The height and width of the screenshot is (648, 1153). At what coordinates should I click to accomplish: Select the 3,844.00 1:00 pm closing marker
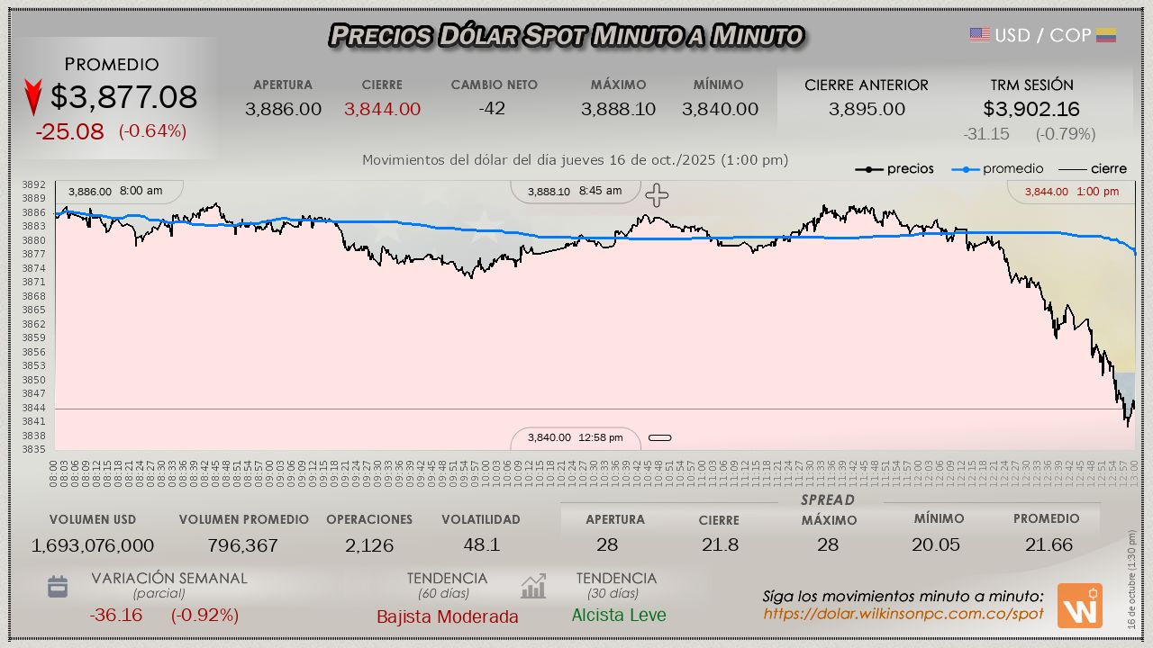(1071, 192)
